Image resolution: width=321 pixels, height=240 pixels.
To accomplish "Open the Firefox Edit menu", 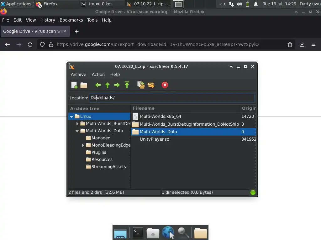I will (18, 20).
